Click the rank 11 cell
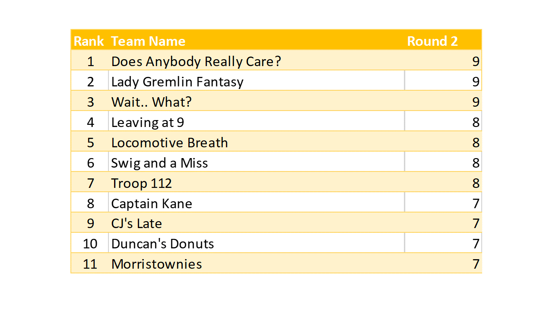Viewport: 553px width, 311px height. coord(90,264)
